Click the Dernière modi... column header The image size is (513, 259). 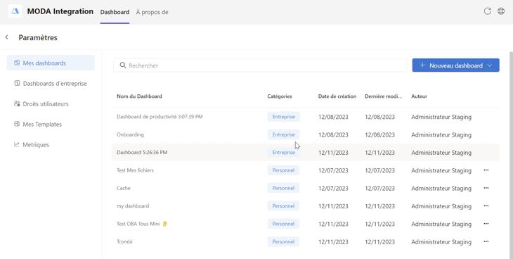pyautogui.click(x=384, y=96)
